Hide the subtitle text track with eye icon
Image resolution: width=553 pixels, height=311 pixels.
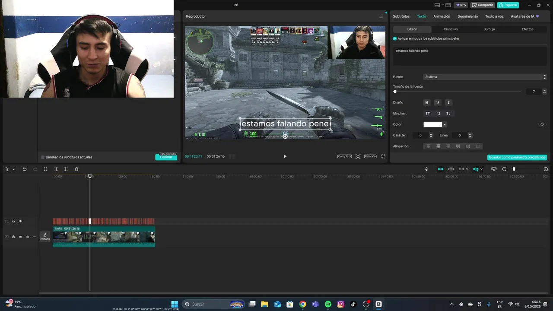[x=20, y=221]
